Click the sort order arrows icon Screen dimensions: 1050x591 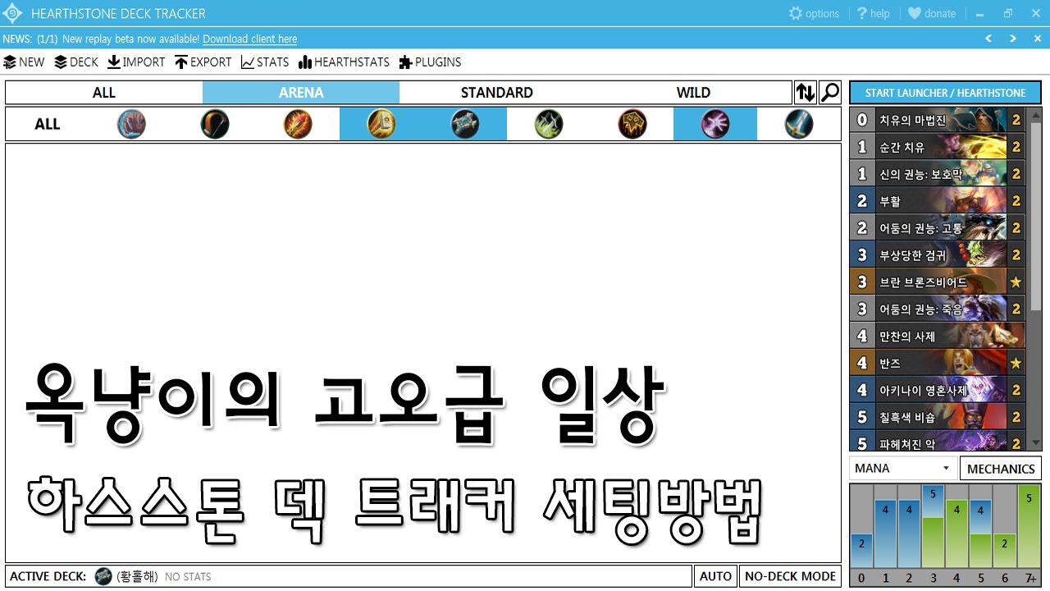806,93
